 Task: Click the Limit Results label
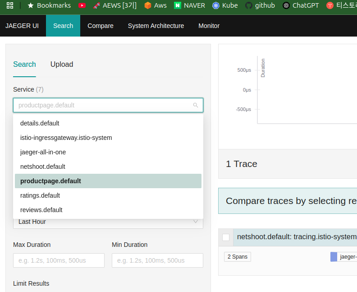click(x=31, y=283)
